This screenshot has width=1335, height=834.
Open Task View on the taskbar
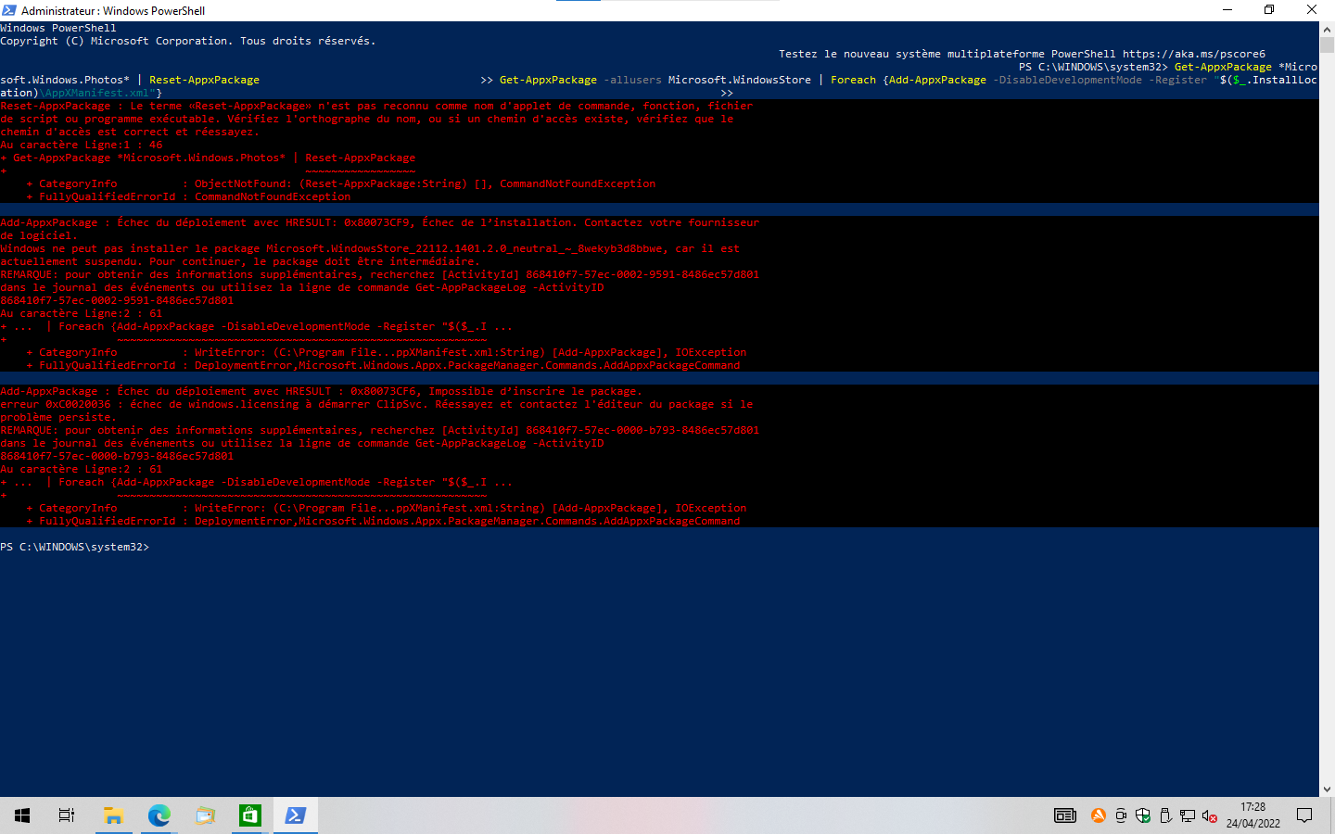[67, 815]
